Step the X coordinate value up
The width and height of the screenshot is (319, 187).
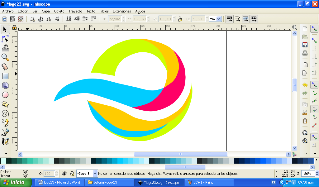pyautogui.click(x=124, y=17)
